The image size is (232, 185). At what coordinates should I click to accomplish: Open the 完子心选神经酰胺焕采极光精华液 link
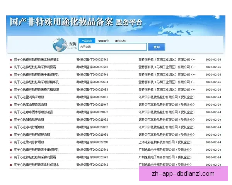36,89
